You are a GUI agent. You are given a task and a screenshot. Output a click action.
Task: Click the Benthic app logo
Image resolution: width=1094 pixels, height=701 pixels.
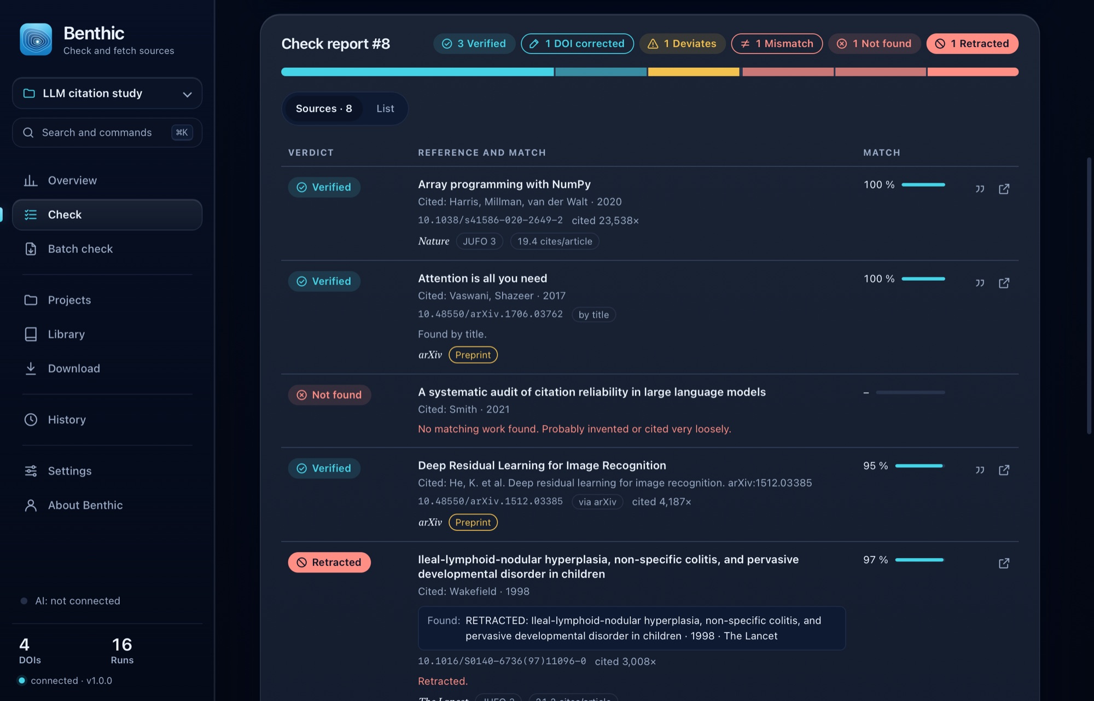pos(36,39)
